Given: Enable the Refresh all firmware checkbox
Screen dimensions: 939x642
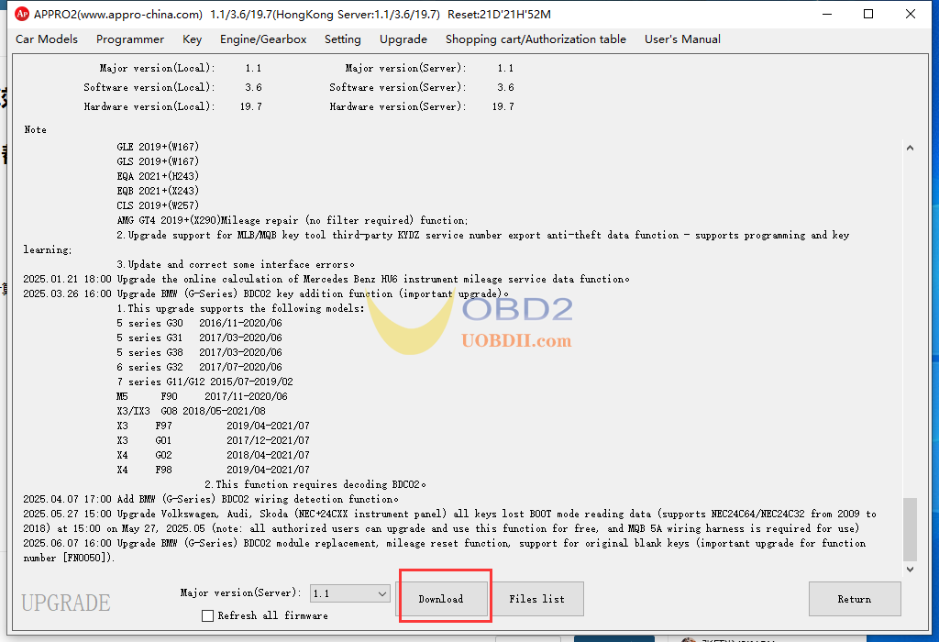Looking at the screenshot, I should 208,615.
